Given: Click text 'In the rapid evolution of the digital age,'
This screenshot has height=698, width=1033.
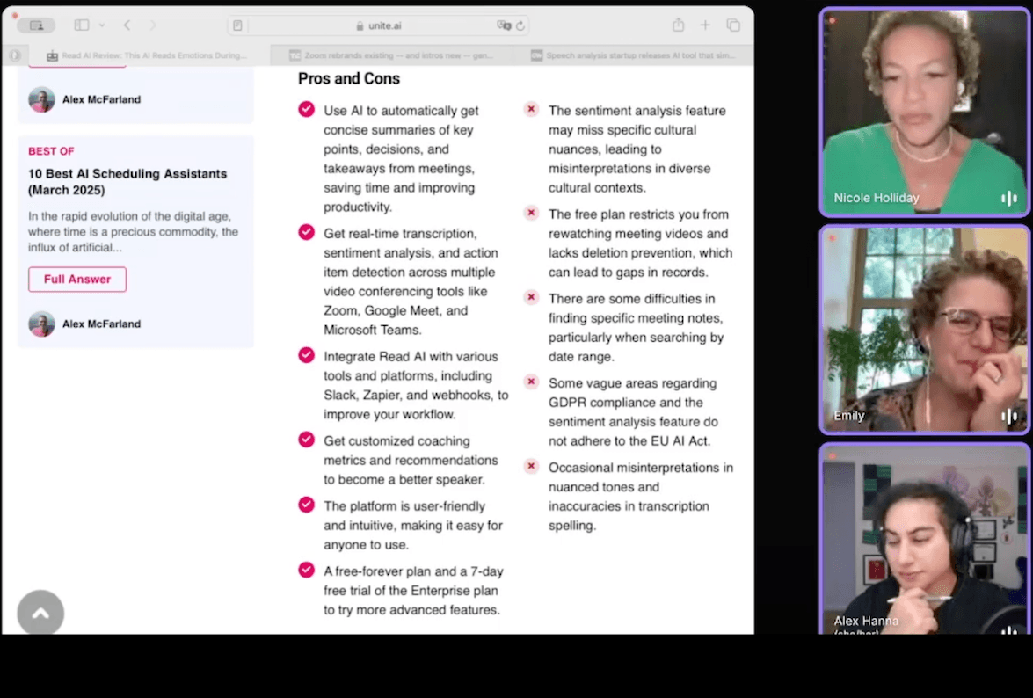Looking at the screenshot, I should [x=129, y=216].
